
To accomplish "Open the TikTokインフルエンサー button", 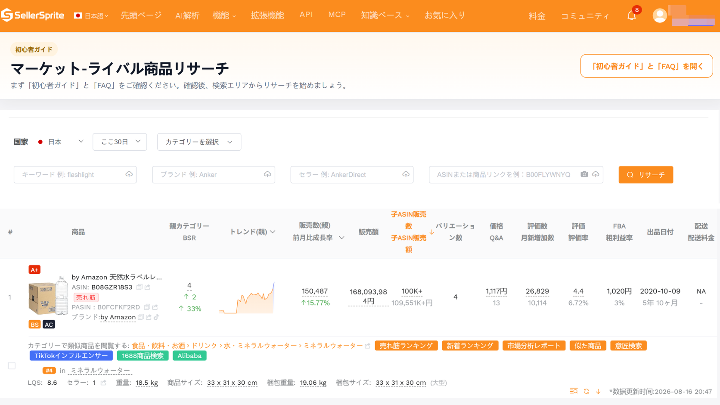I will (x=71, y=356).
